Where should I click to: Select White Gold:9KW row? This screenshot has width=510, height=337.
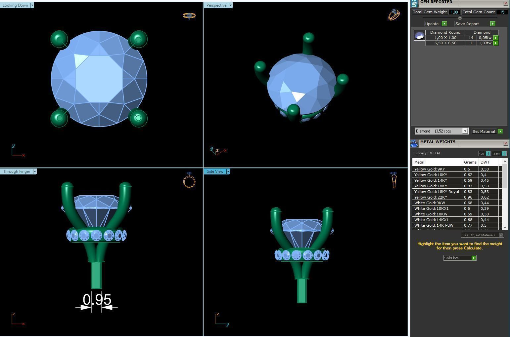point(457,203)
